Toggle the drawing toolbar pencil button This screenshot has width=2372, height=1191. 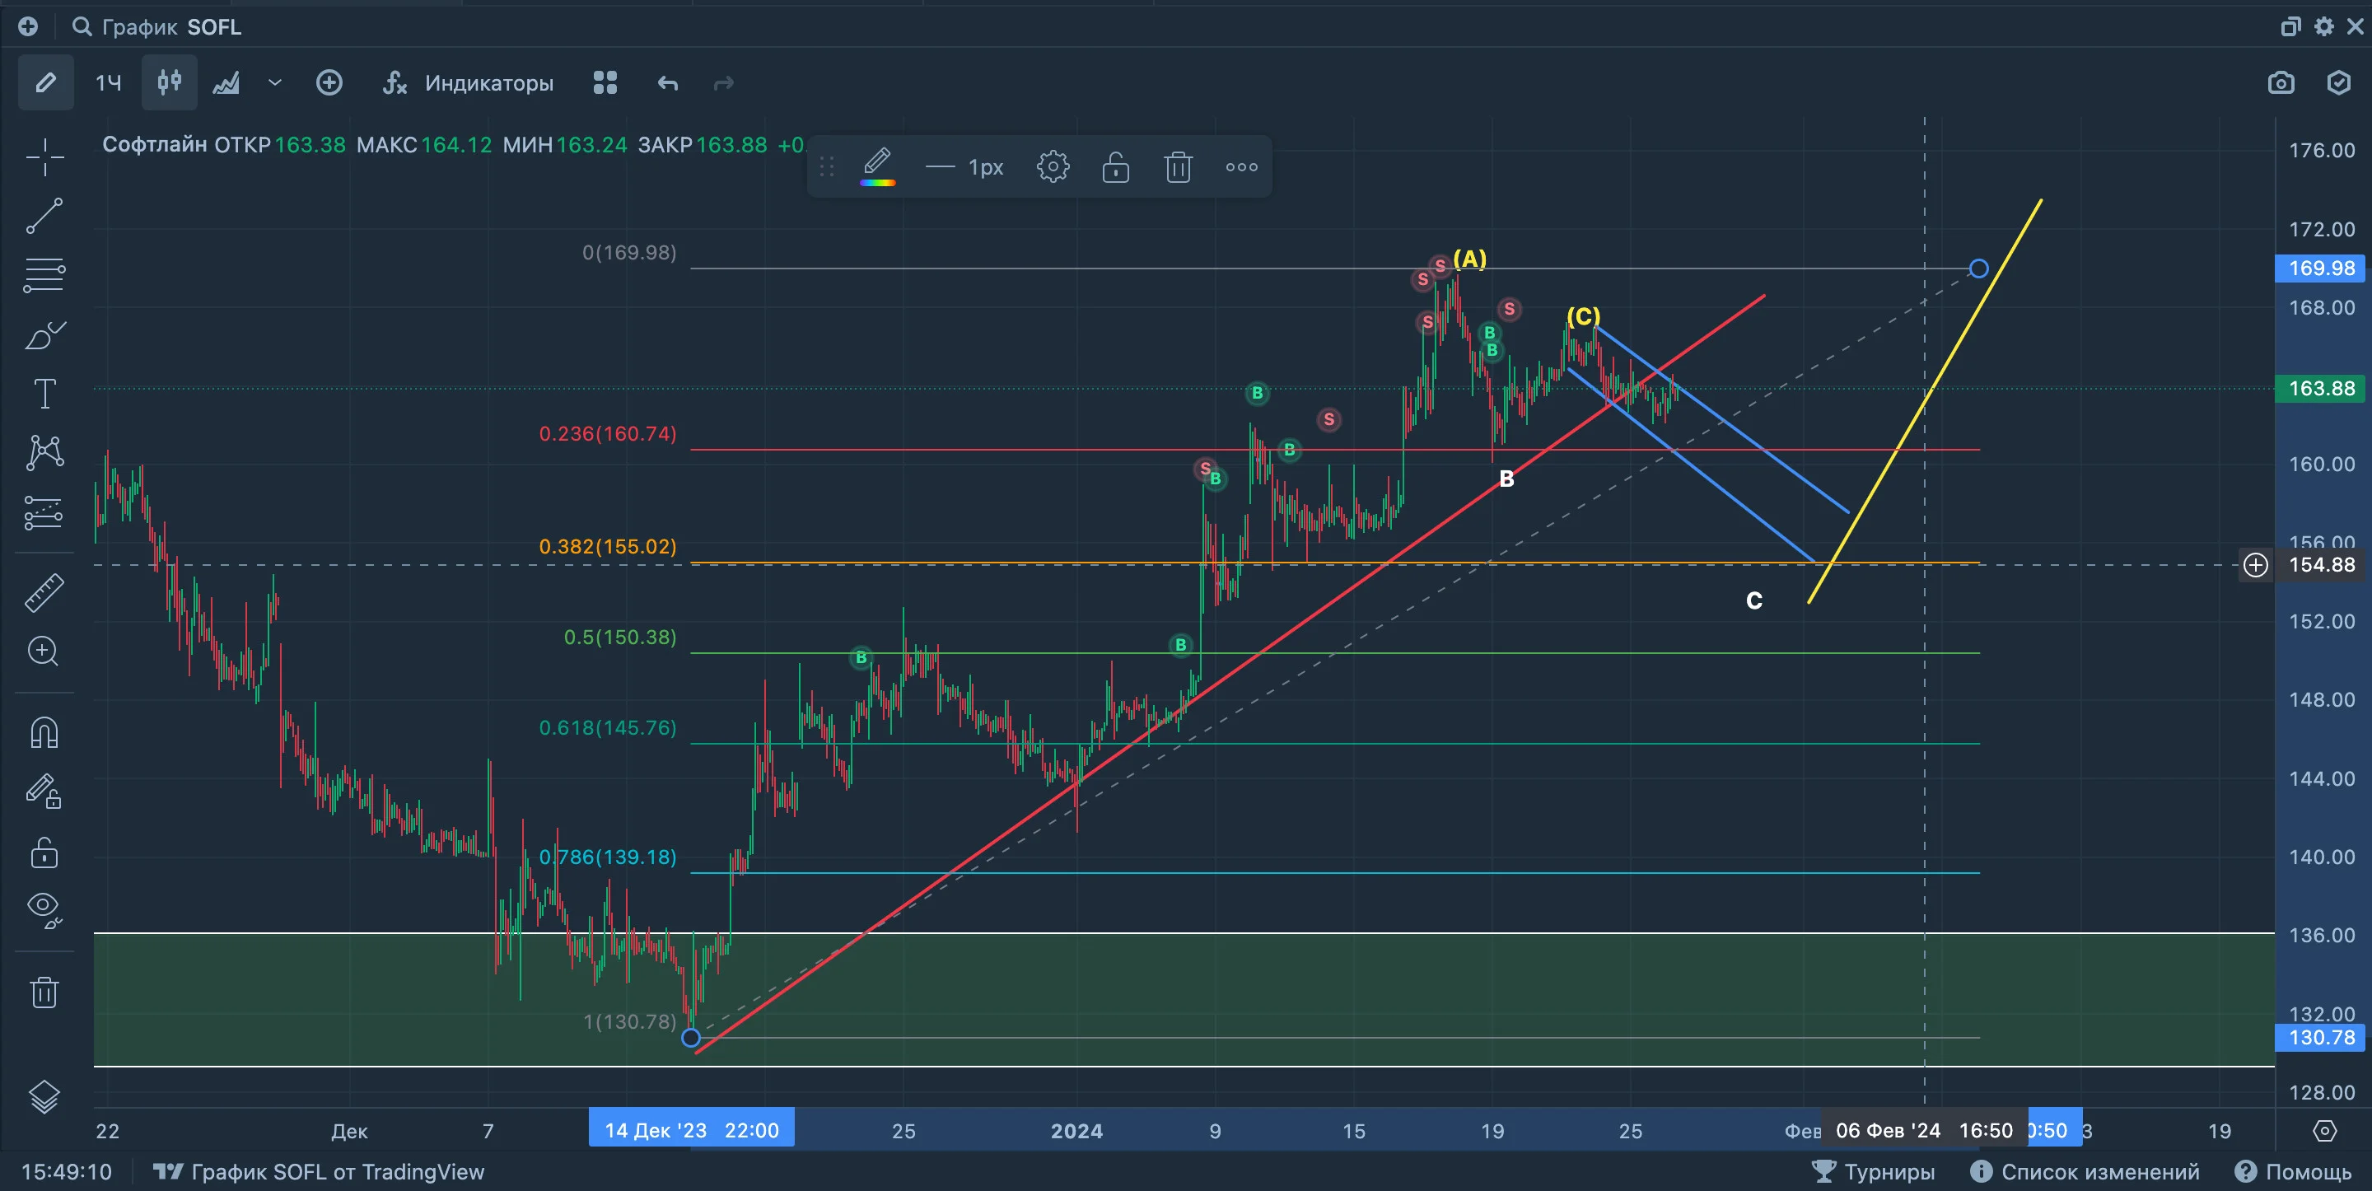click(x=45, y=83)
